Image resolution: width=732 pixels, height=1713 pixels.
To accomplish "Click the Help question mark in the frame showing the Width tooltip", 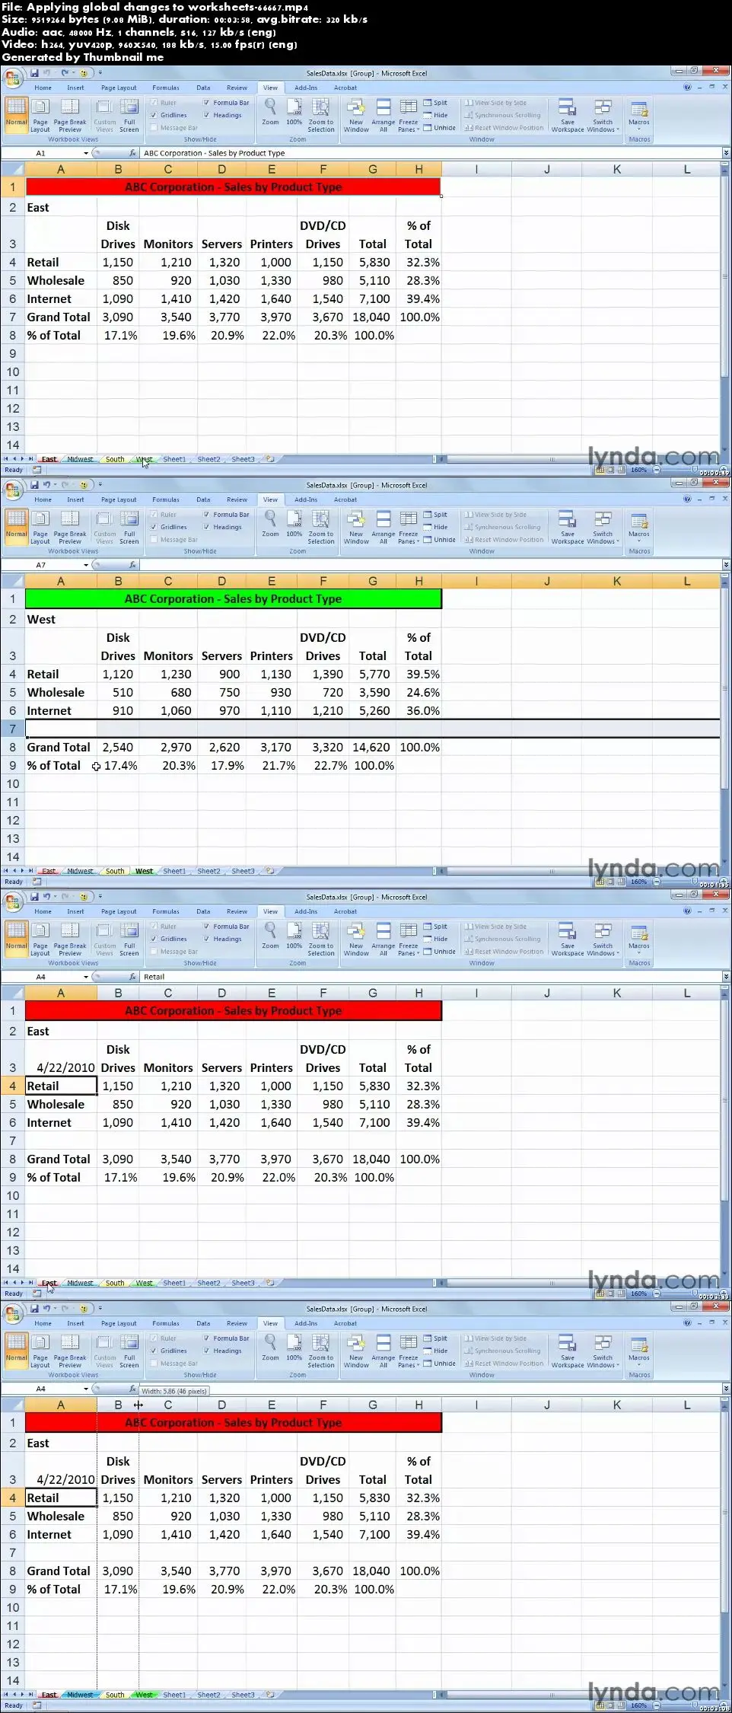I will [688, 1323].
